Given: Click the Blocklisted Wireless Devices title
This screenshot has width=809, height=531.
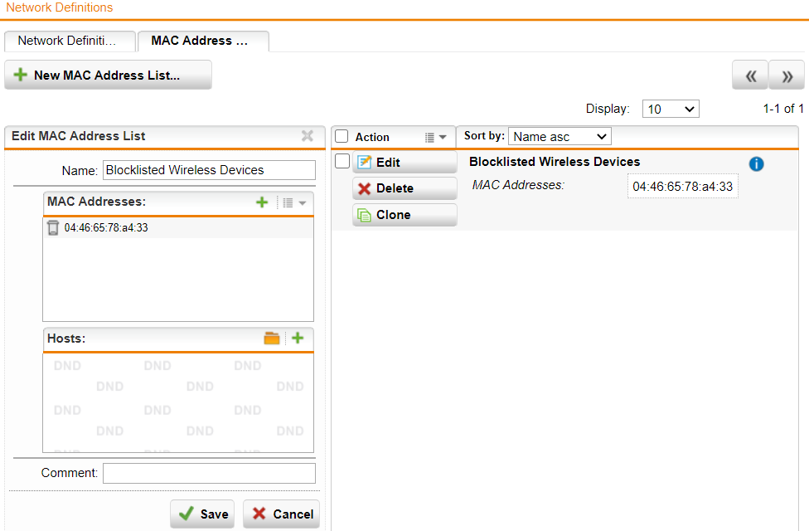Looking at the screenshot, I should pyautogui.click(x=555, y=162).
